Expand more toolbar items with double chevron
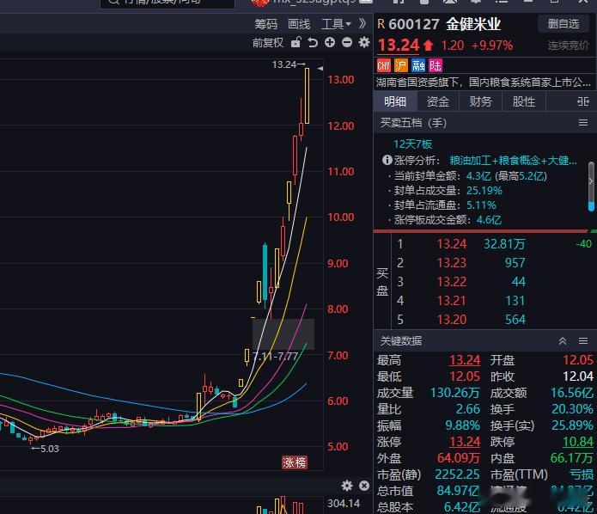 click(x=362, y=23)
